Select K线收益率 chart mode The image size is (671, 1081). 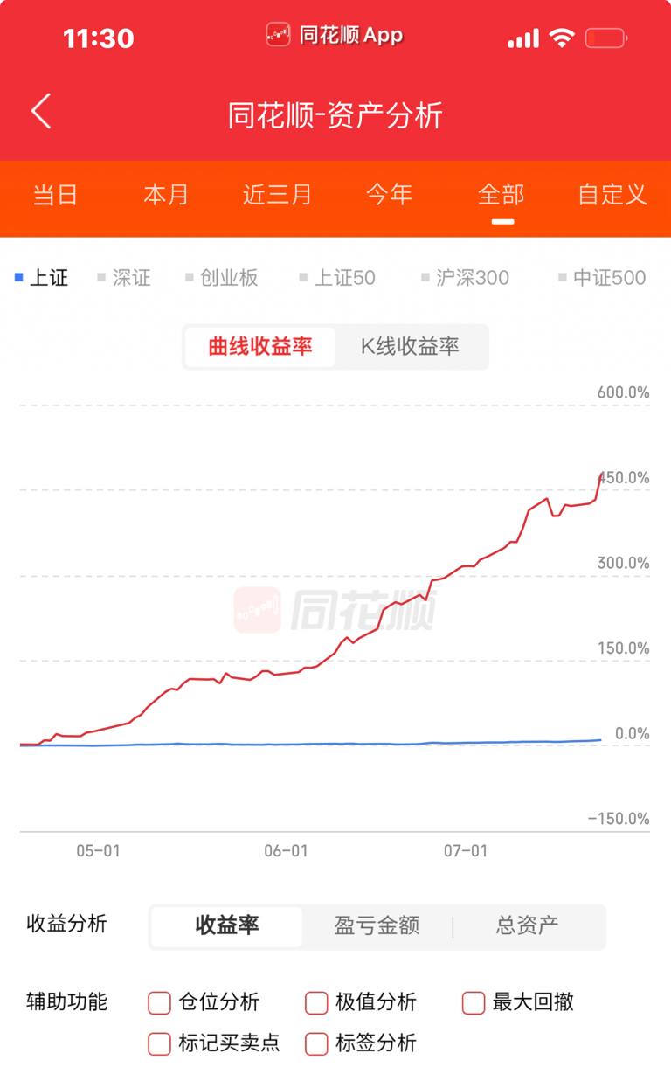[x=410, y=347]
